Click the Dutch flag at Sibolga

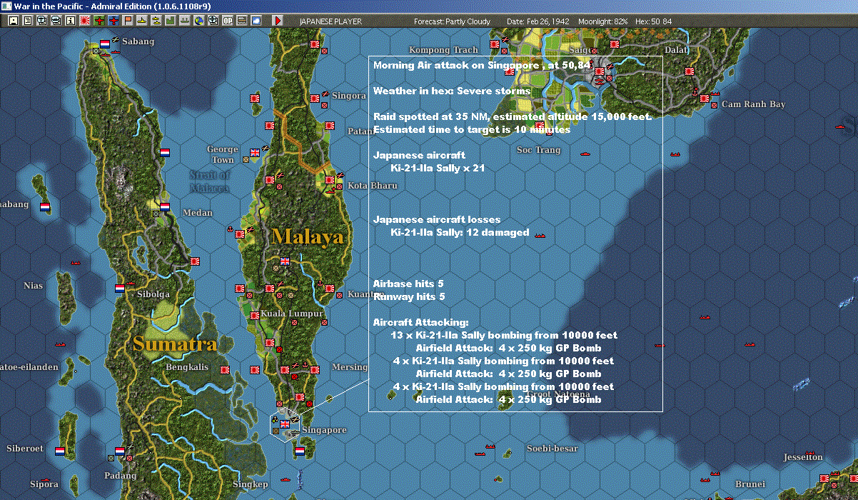(x=120, y=289)
